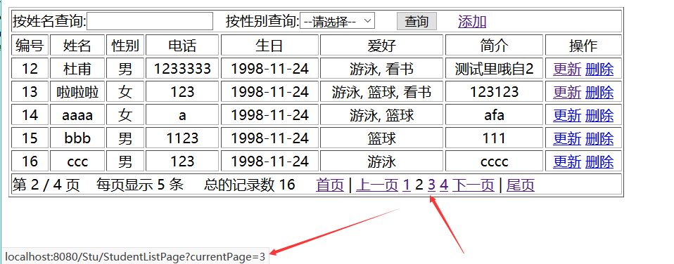Viewport: 674px width, 264px height.
Task: Click hobby cell 游泳, 篮球, 看书
Action: coord(381,92)
